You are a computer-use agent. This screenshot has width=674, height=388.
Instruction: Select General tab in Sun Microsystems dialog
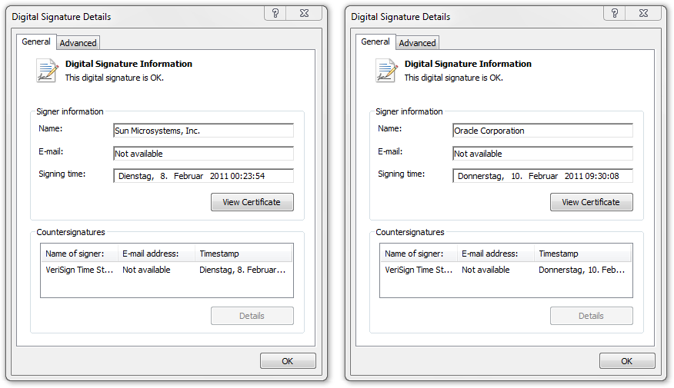pyautogui.click(x=36, y=41)
